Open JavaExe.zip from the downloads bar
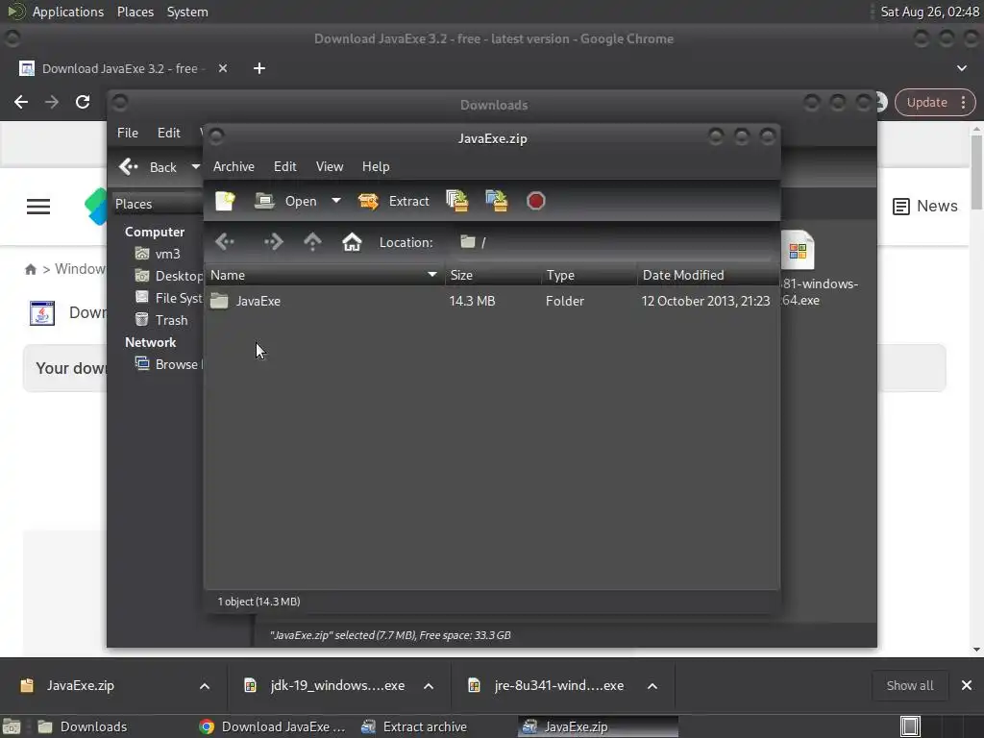The width and height of the screenshot is (984, 738). coord(80,685)
